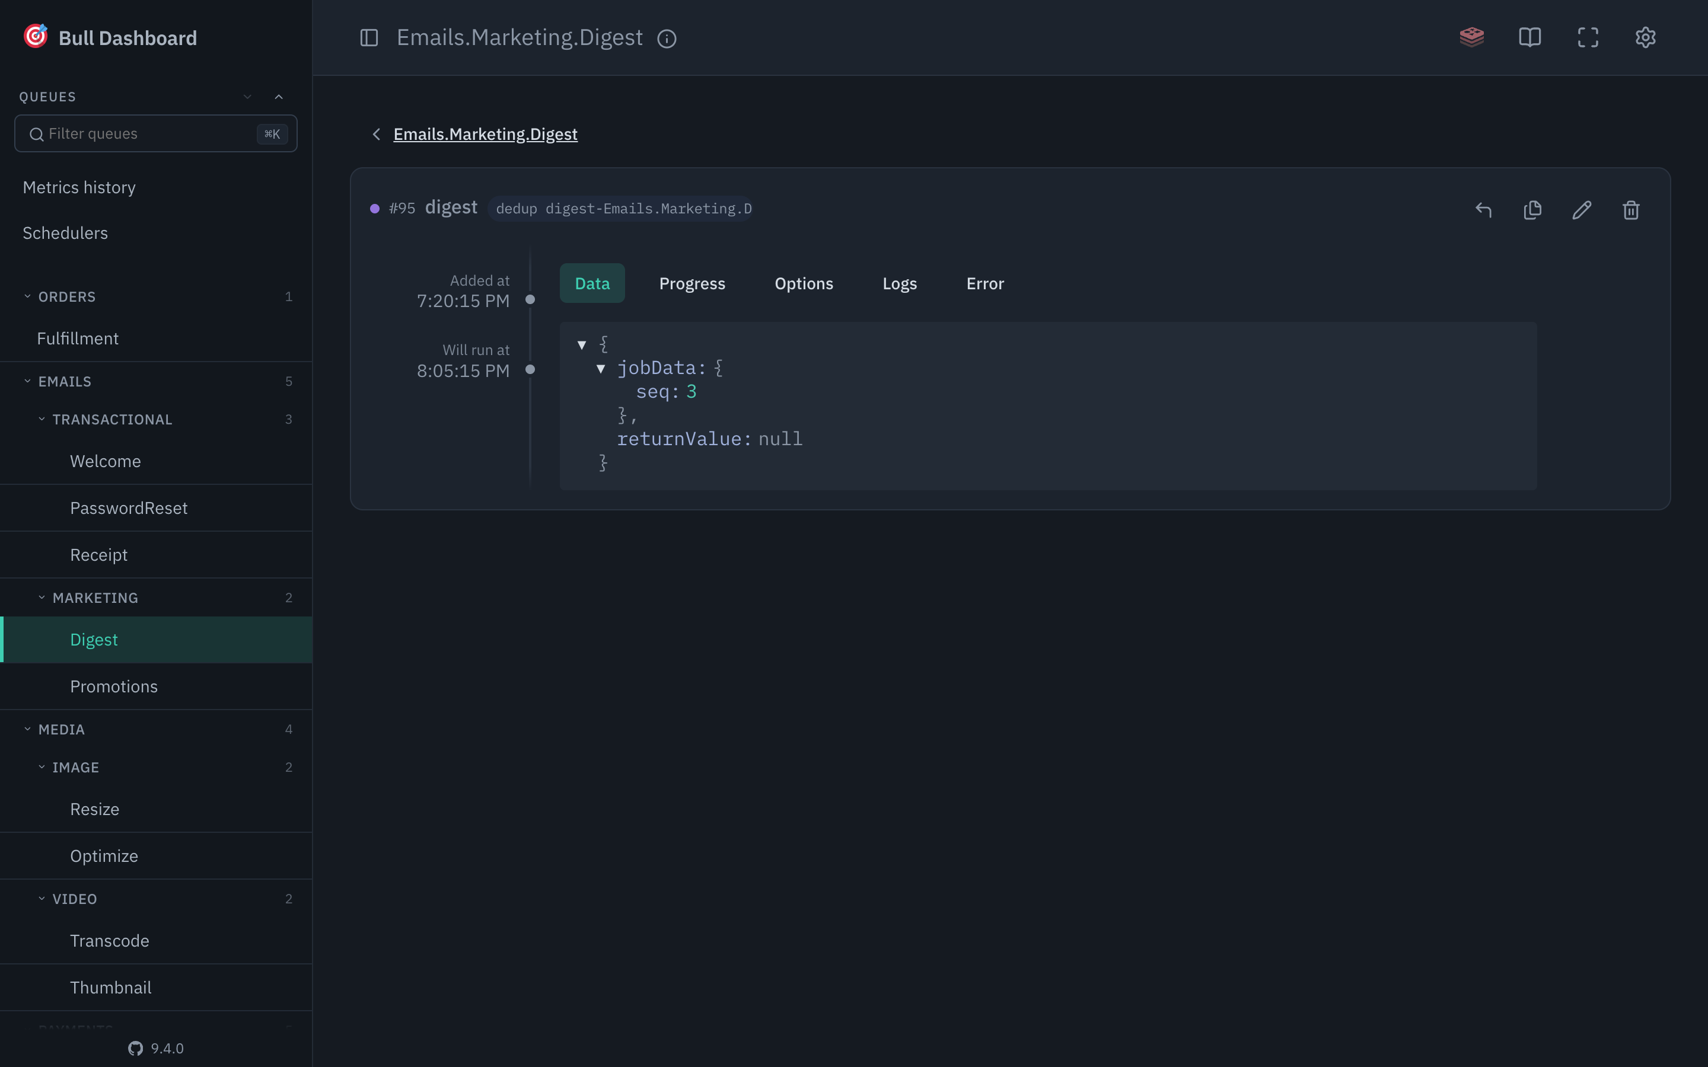Collapse the root JSON object triangle
This screenshot has width=1708, height=1067.
[582, 345]
